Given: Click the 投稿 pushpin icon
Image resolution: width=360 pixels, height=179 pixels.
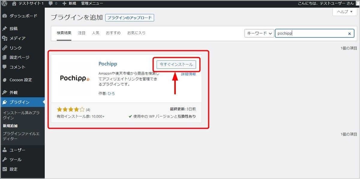Looking at the screenshot, I should tap(4, 29).
